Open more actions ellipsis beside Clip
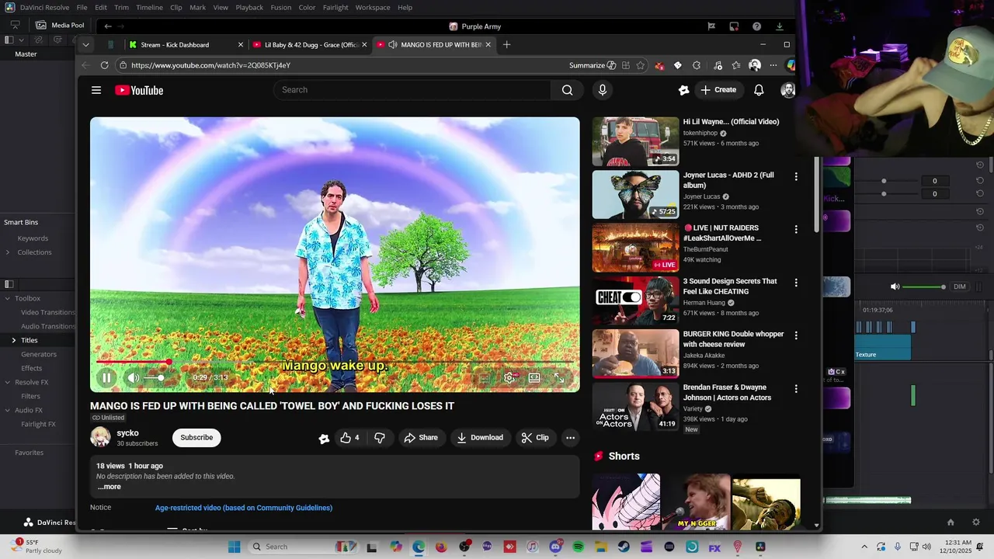 [570, 438]
